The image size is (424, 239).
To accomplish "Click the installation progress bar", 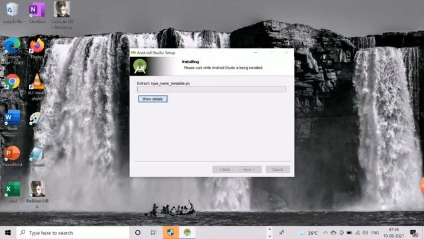I will [x=211, y=90].
